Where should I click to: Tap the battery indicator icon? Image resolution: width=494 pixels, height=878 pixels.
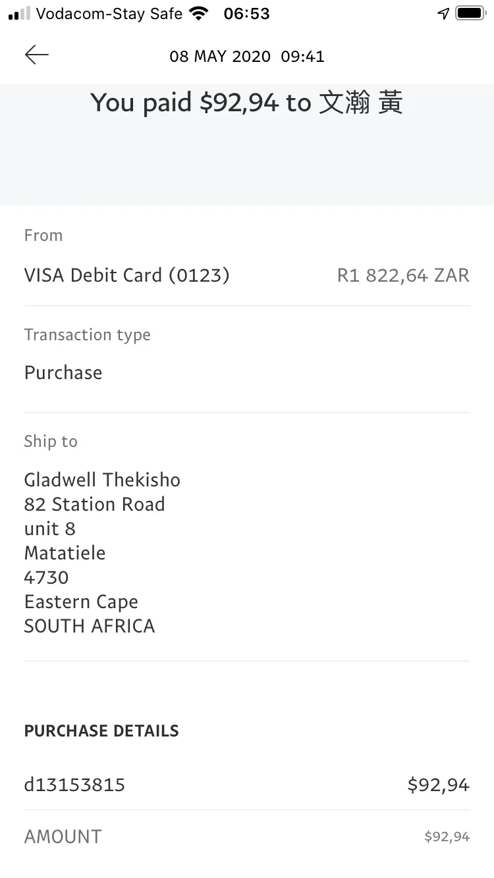click(470, 14)
